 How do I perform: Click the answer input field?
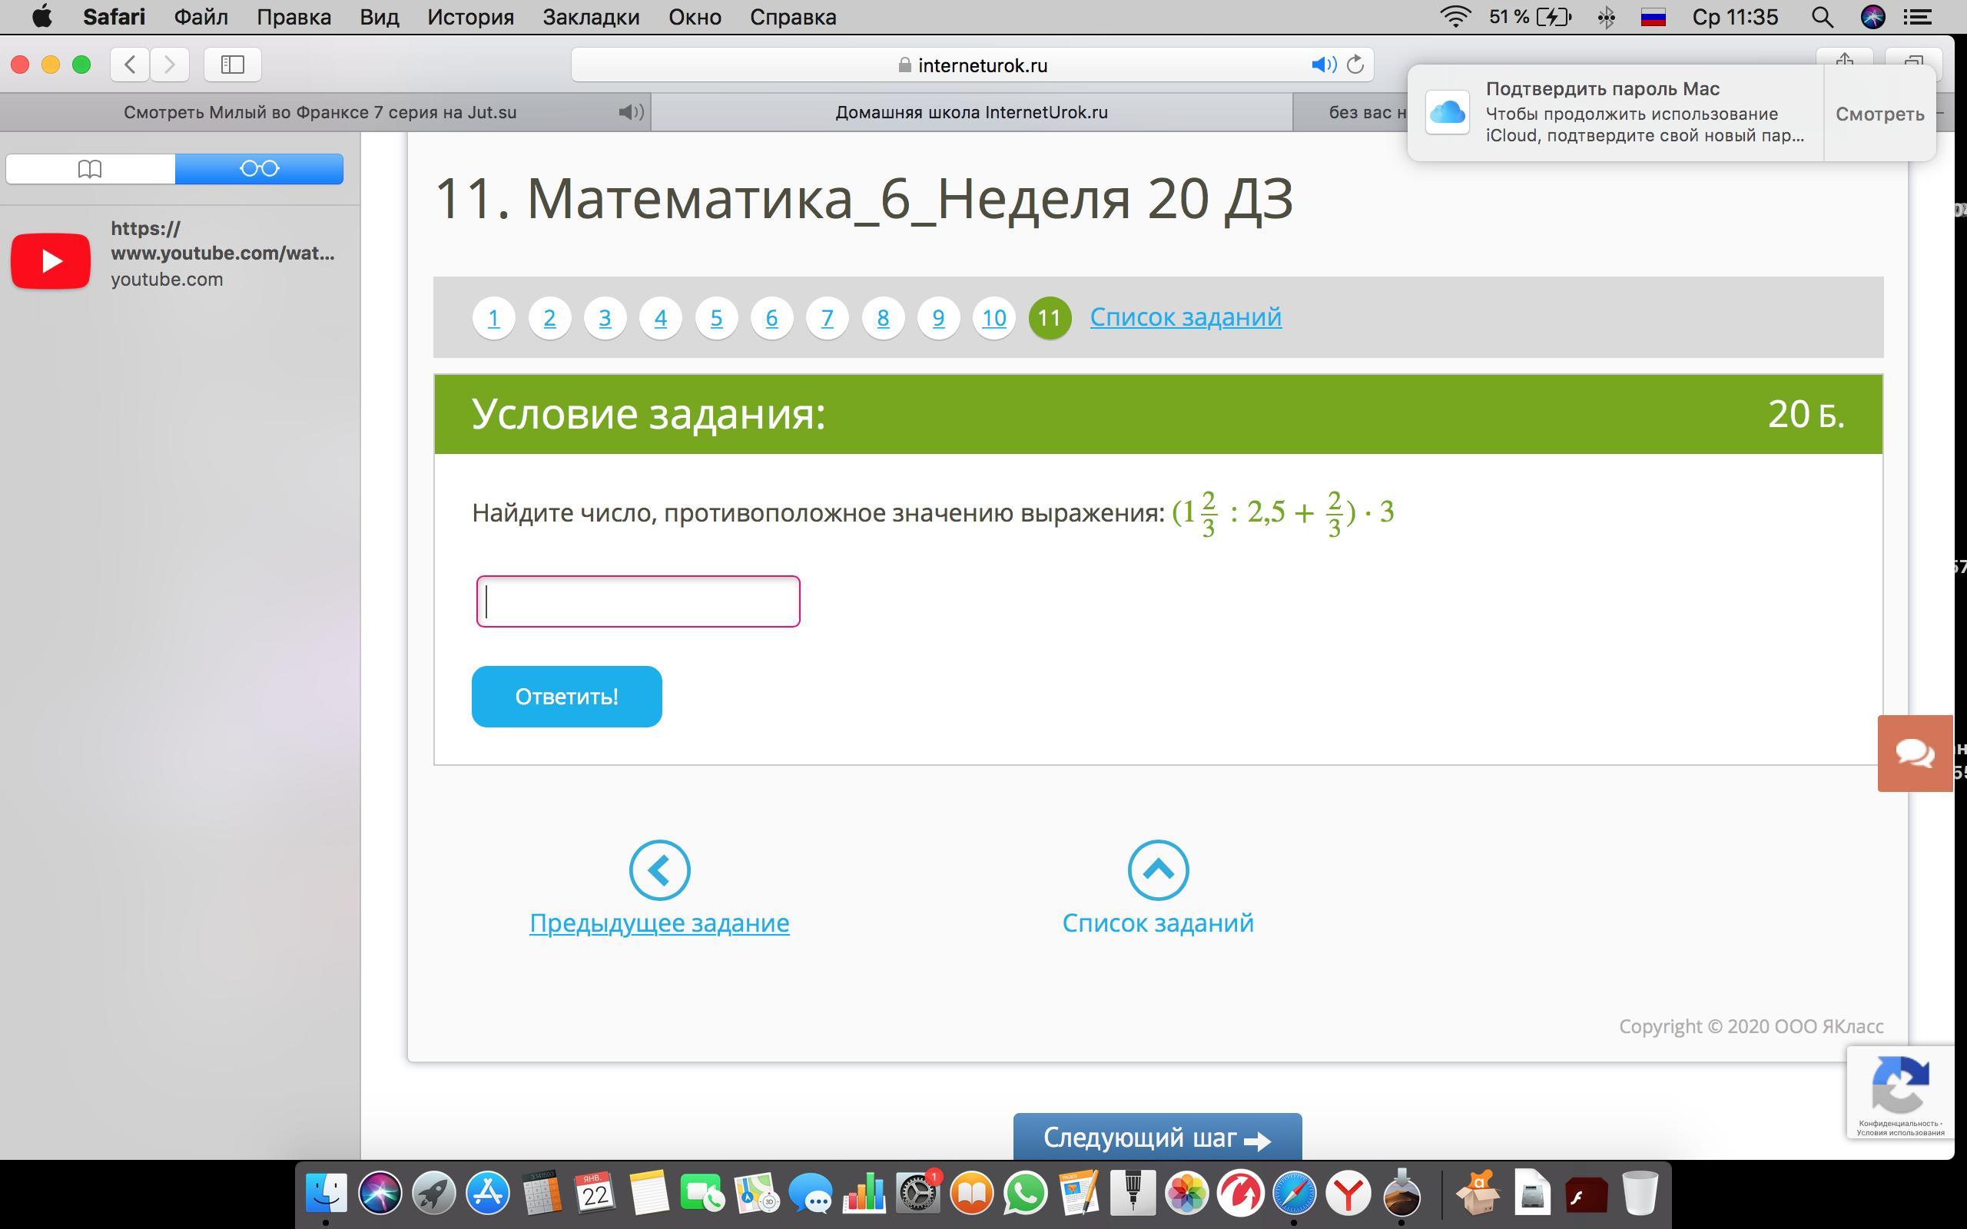tap(638, 601)
